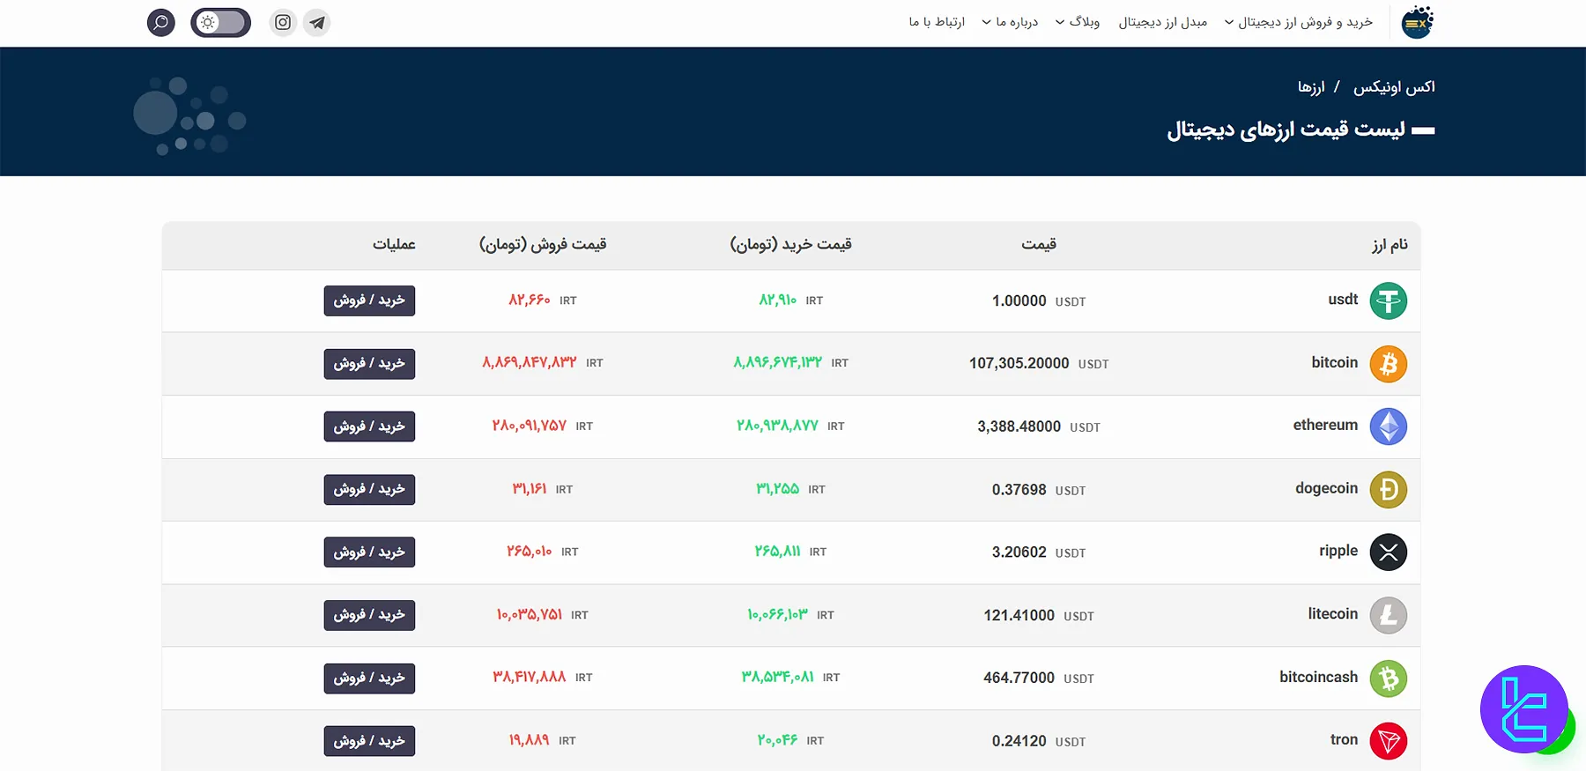Click the orange Bitcoin coin icon
Image resolution: width=1586 pixels, height=771 pixels.
pos(1388,364)
